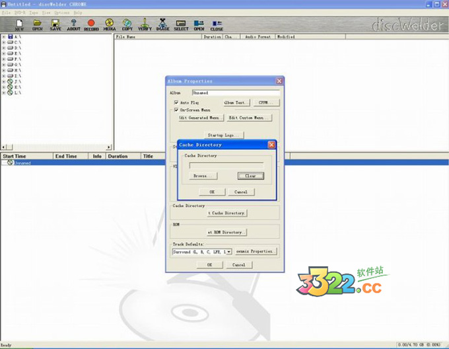Click Browse in Cache Directory dialog
Image resolution: width=449 pixels, height=349 pixels.
pyautogui.click(x=203, y=176)
